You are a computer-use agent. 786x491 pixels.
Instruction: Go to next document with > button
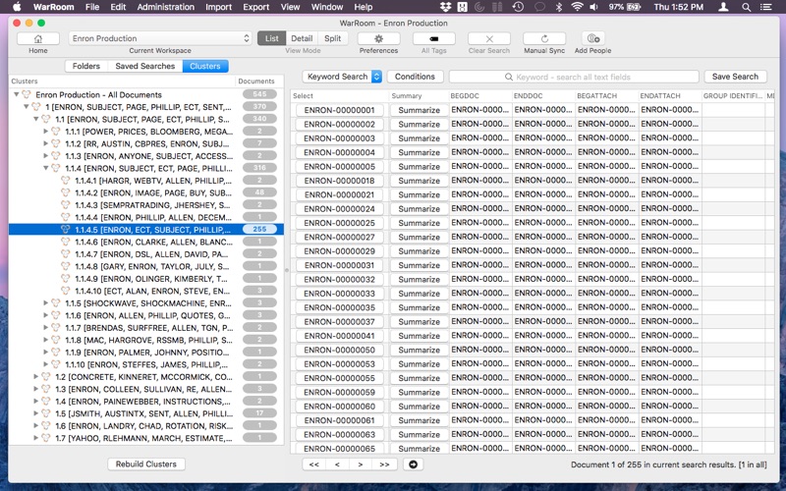[361, 464]
